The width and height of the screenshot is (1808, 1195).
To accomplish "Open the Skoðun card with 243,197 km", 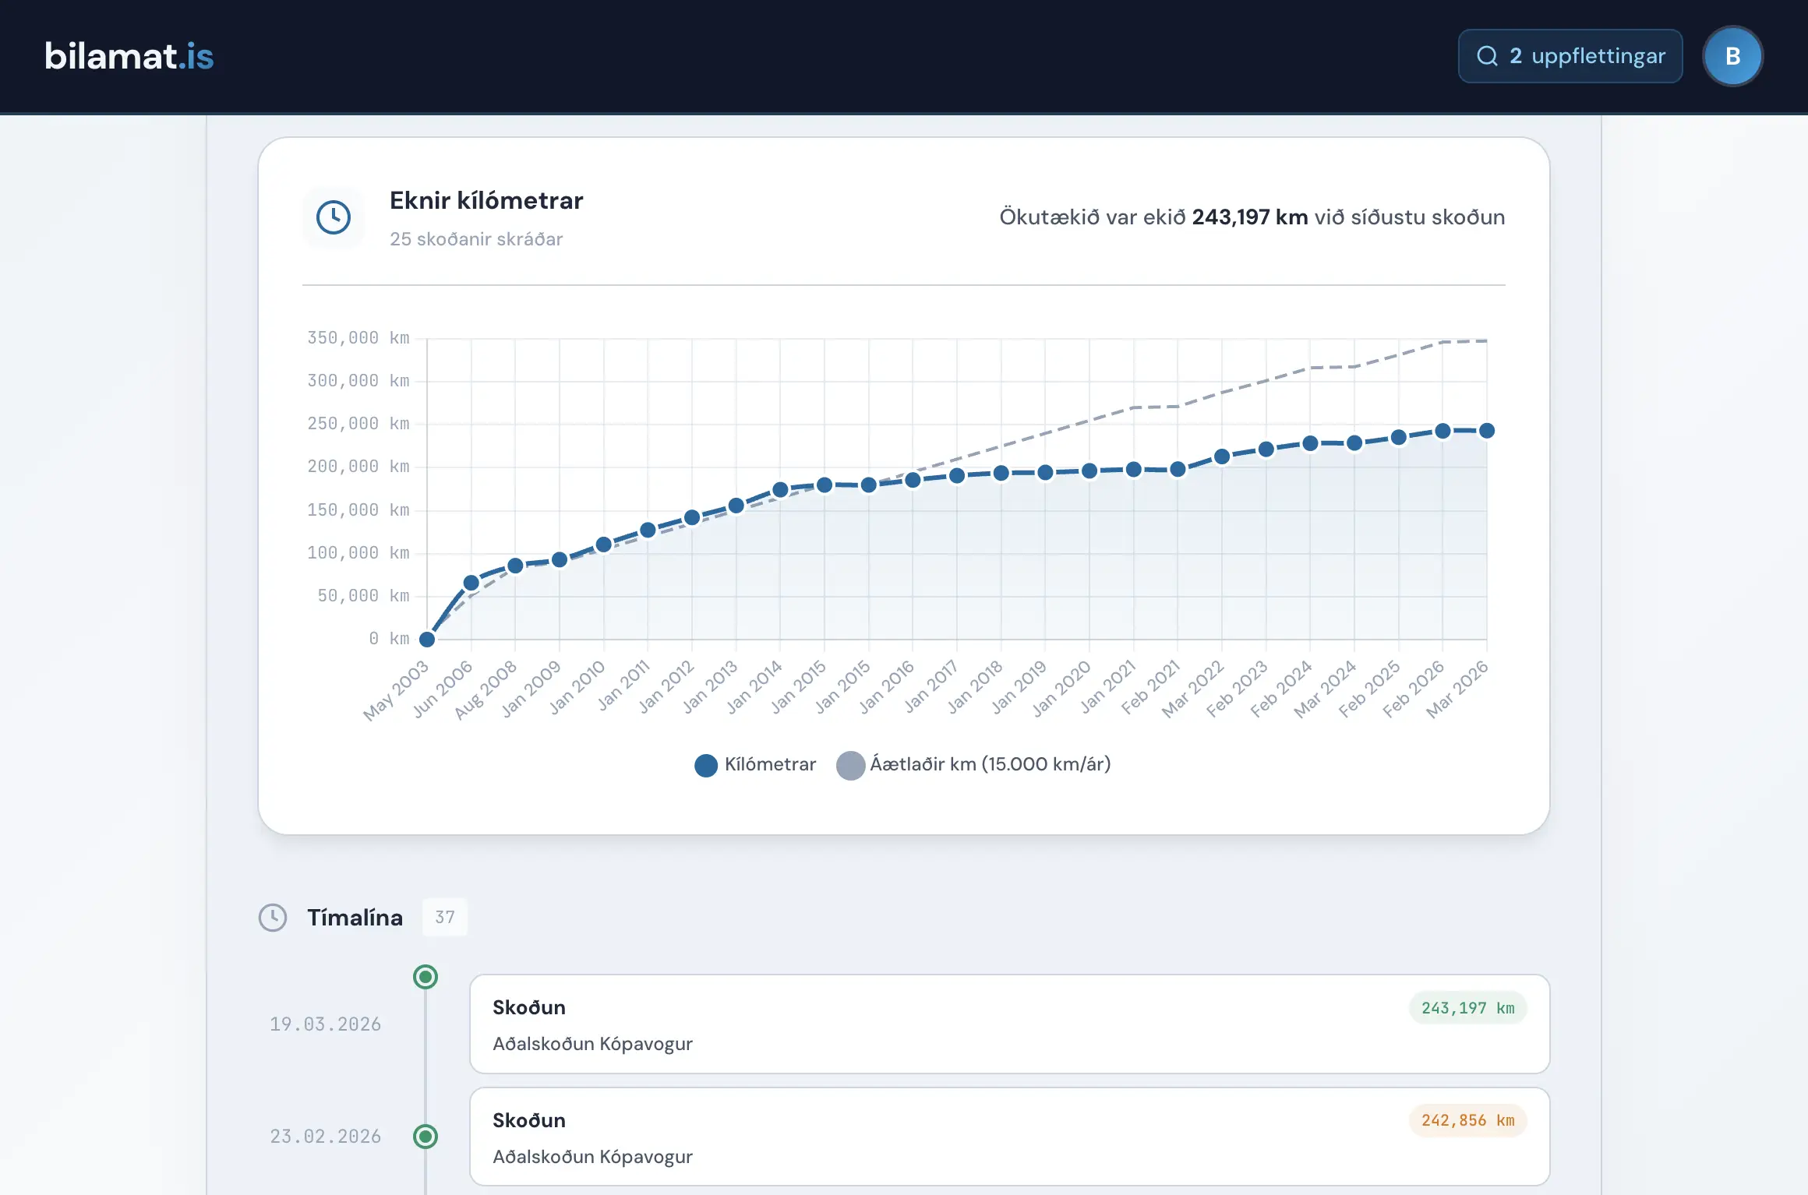I will pyautogui.click(x=1010, y=1024).
